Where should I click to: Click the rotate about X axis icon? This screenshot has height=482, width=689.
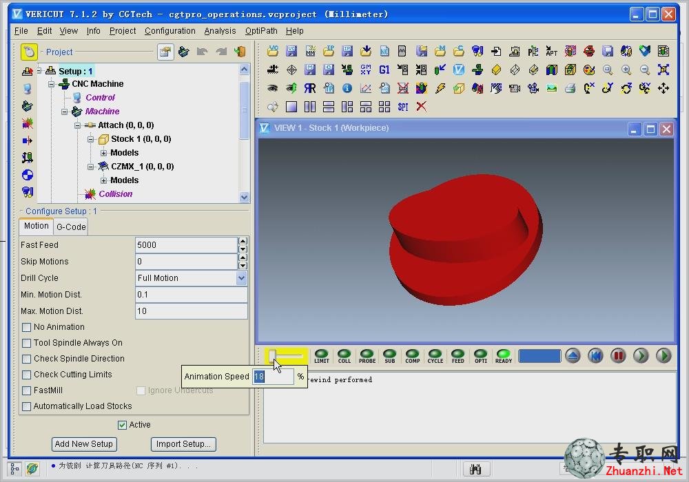coord(589,88)
